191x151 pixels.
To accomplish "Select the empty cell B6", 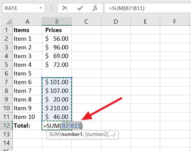I will [57, 73].
